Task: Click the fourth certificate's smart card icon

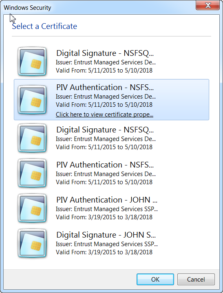Action: point(32,173)
